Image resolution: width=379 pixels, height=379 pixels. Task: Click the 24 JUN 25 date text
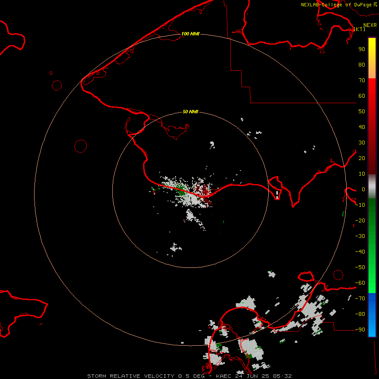[x=252, y=376]
